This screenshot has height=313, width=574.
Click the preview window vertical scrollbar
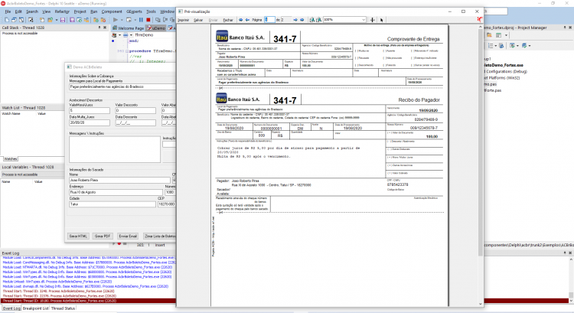tap(481, 143)
